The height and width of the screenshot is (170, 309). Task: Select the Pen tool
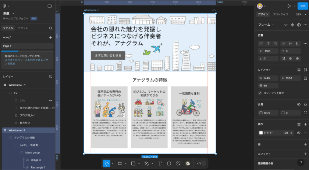point(146,163)
